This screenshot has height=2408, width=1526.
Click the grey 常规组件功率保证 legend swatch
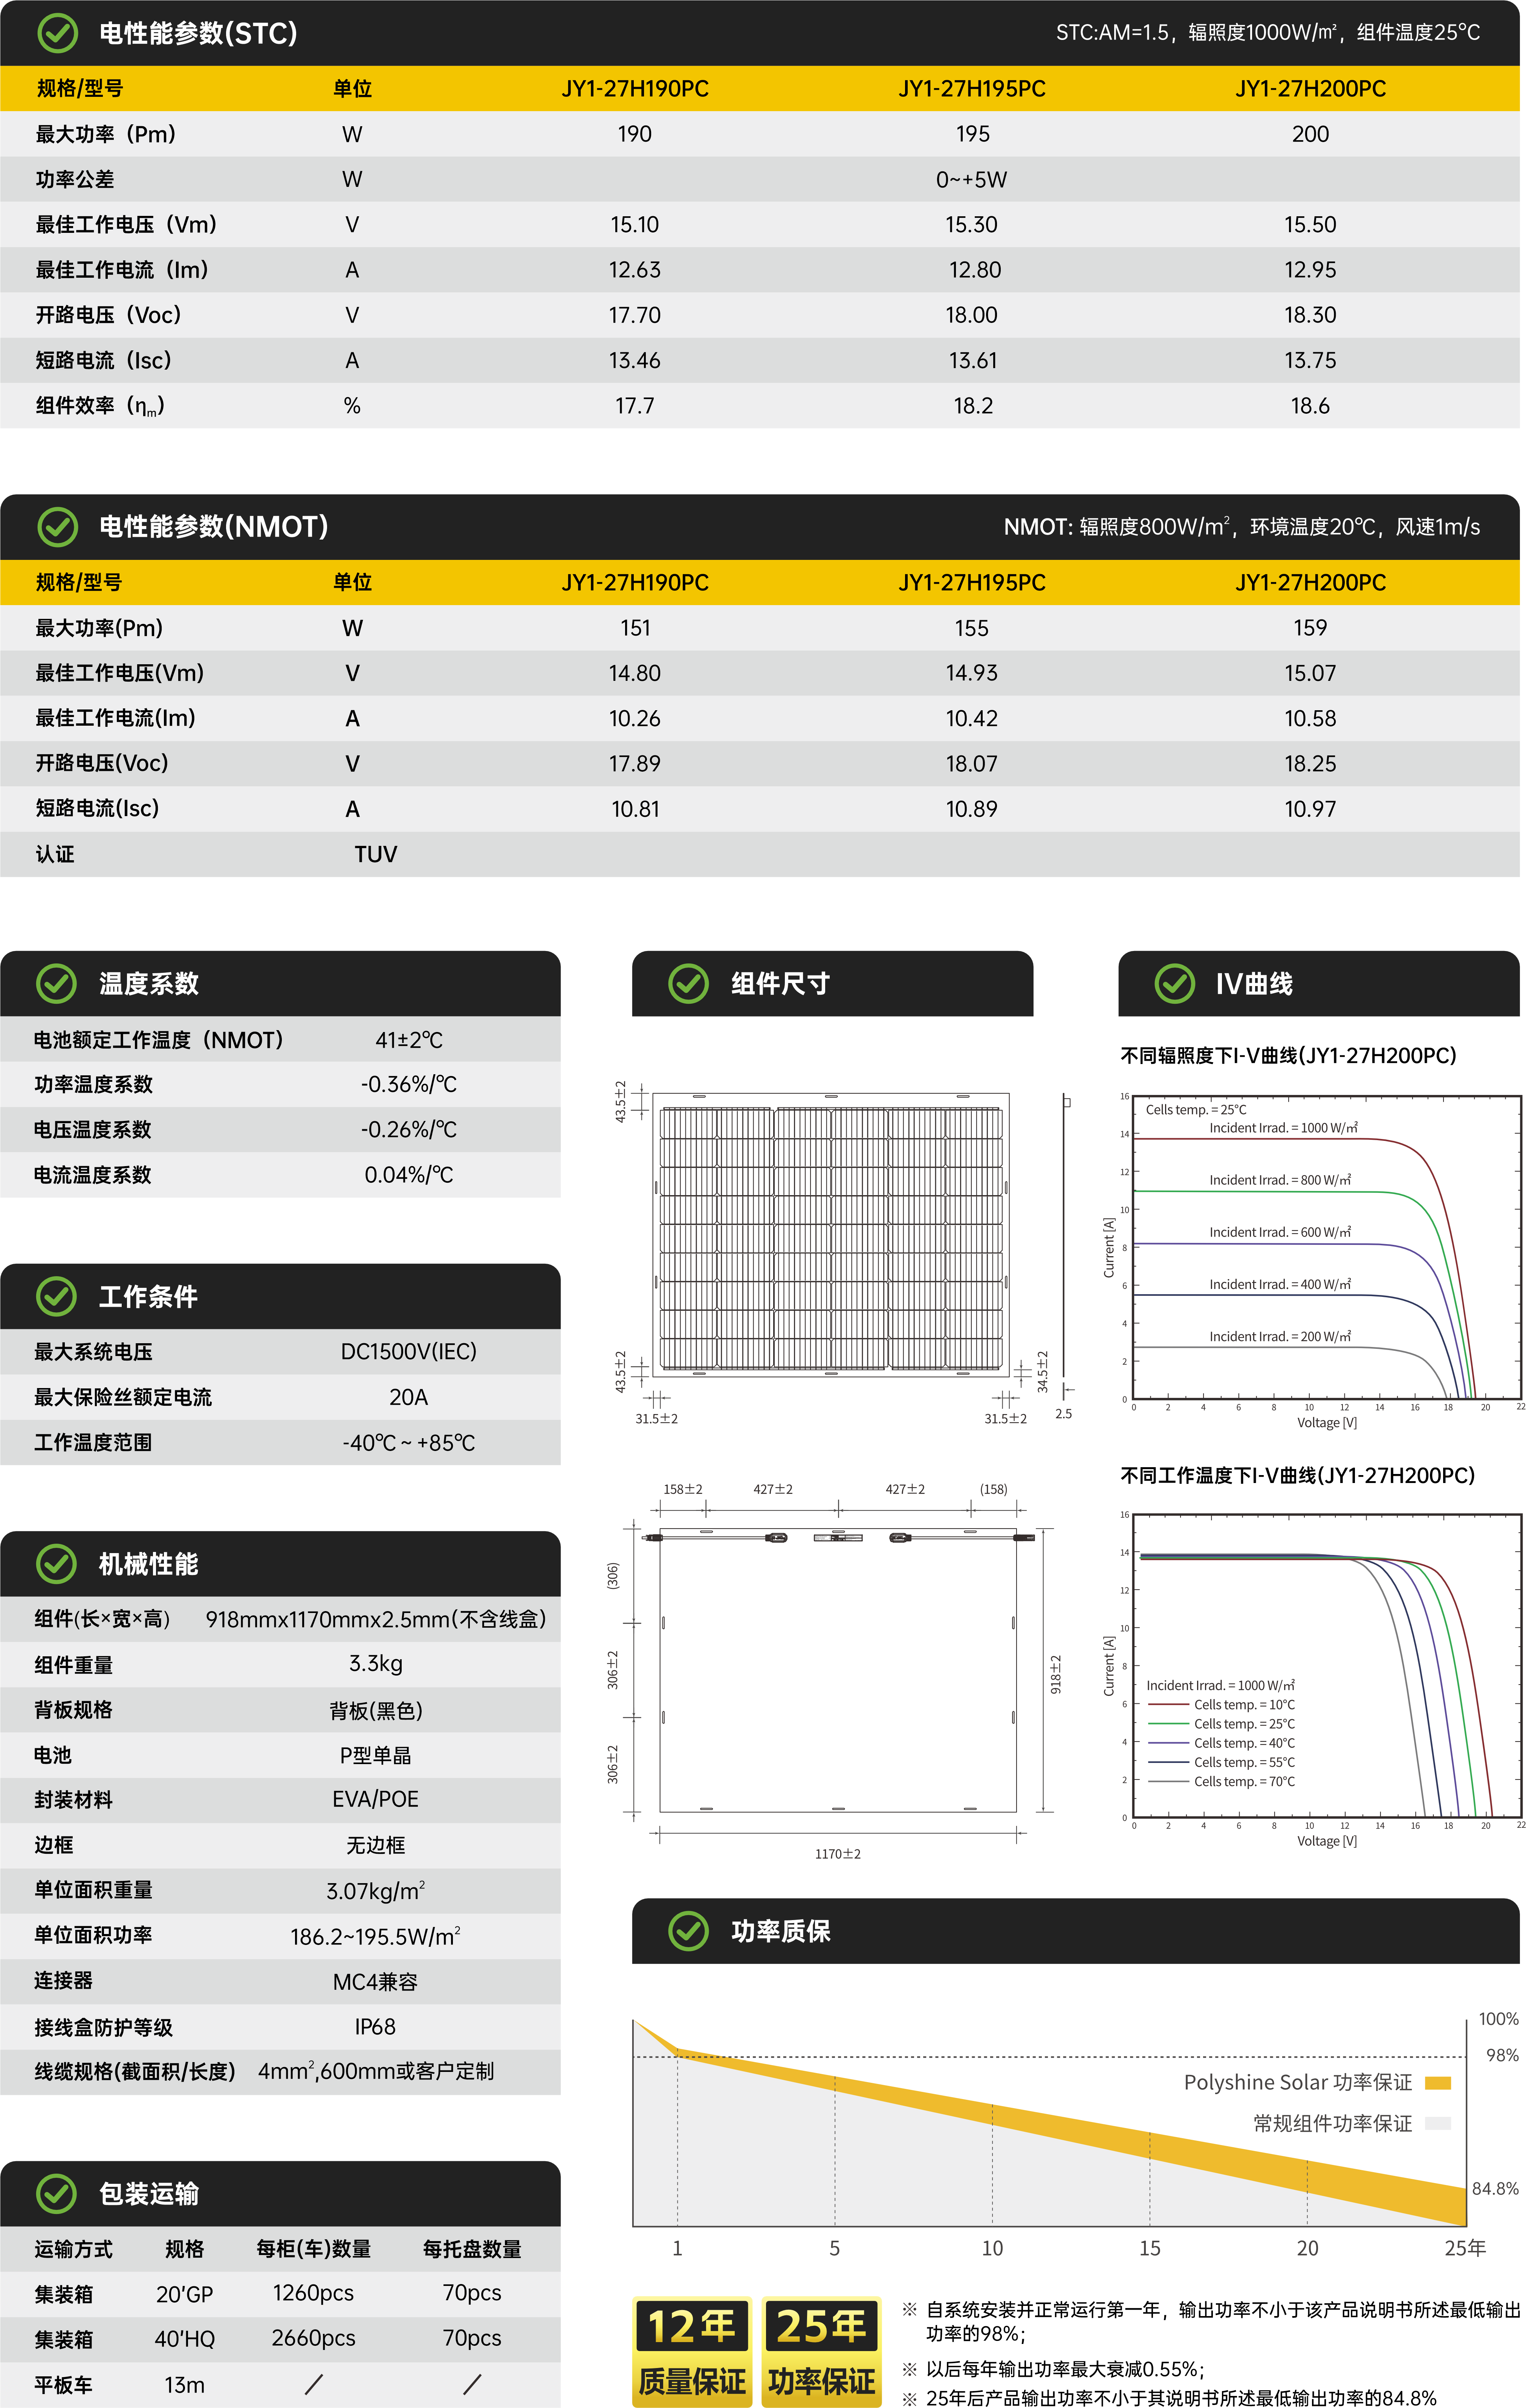1437,2123
